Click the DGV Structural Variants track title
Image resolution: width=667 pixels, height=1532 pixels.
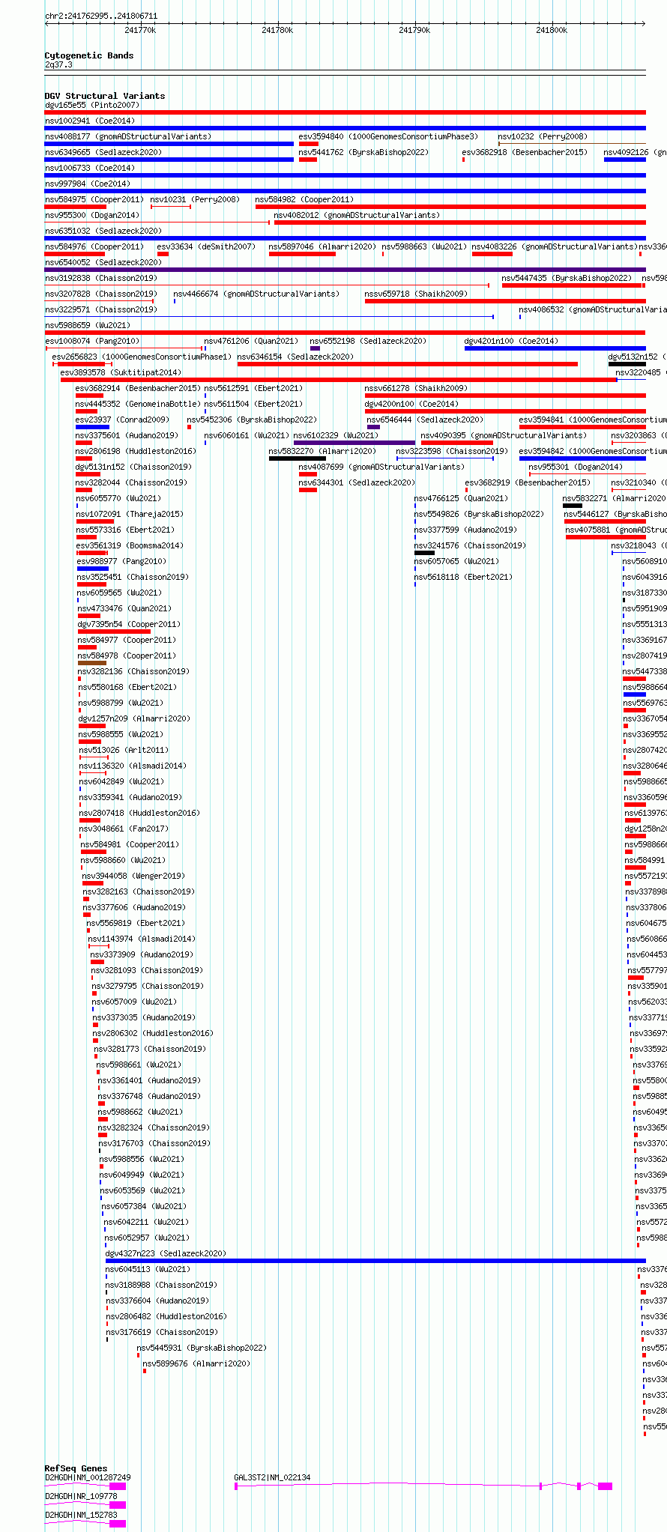pyautogui.click(x=105, y=96)
